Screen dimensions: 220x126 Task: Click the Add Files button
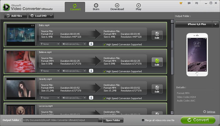(x=15, y=16)
